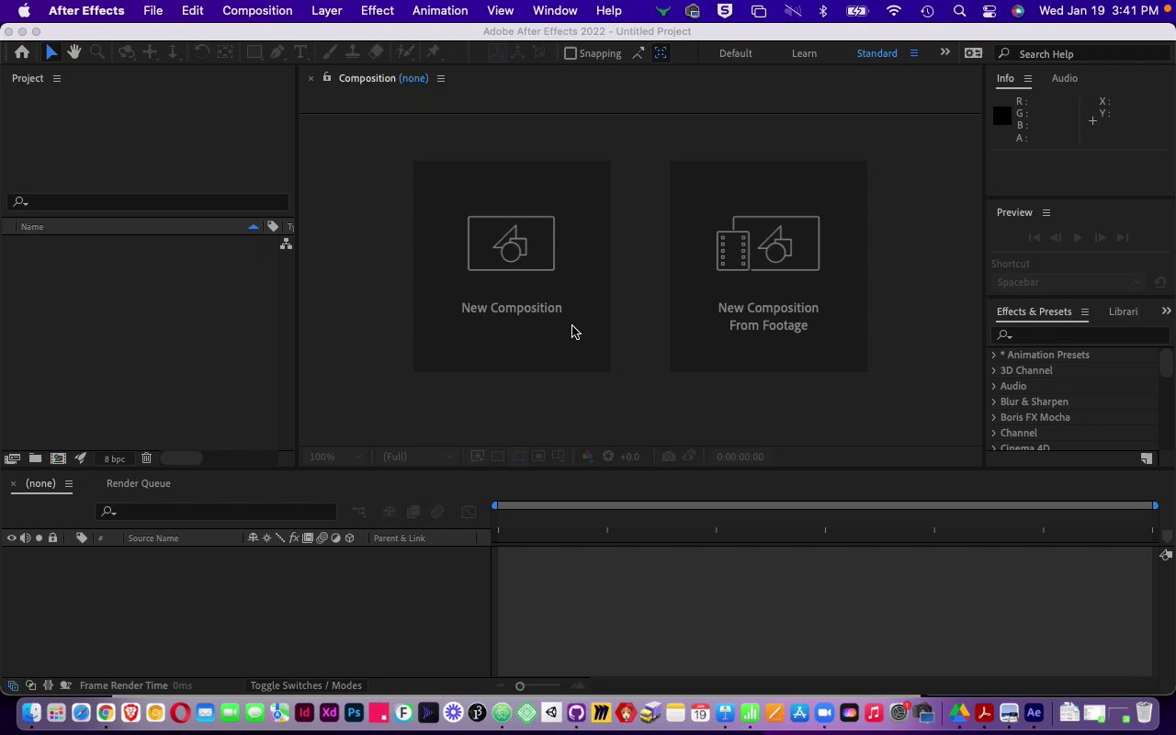Expand the Animation Presets category
The image size is (1176, 735).
point(993,355)
